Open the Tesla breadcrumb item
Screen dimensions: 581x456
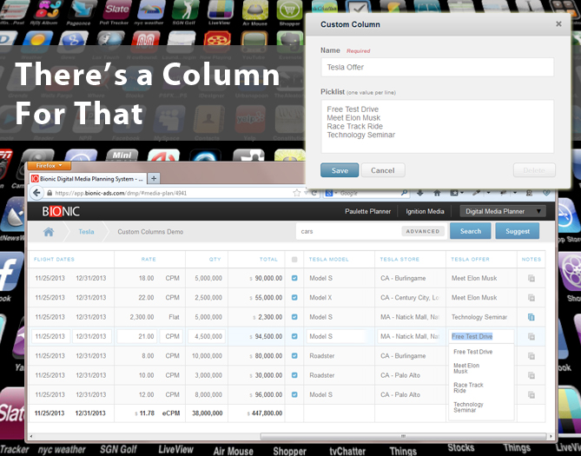(x=87, y=232)
